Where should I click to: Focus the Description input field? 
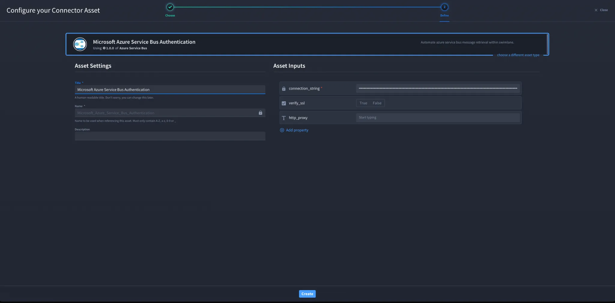(x=170, y=136)
